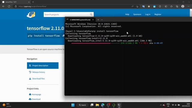
Task: Select the Project description navigation tab
Action: [43, 65]
